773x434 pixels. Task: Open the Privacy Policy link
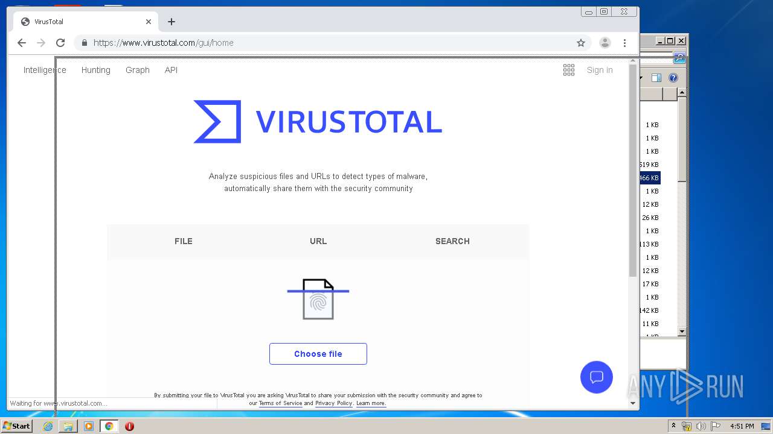pos(333,403)
